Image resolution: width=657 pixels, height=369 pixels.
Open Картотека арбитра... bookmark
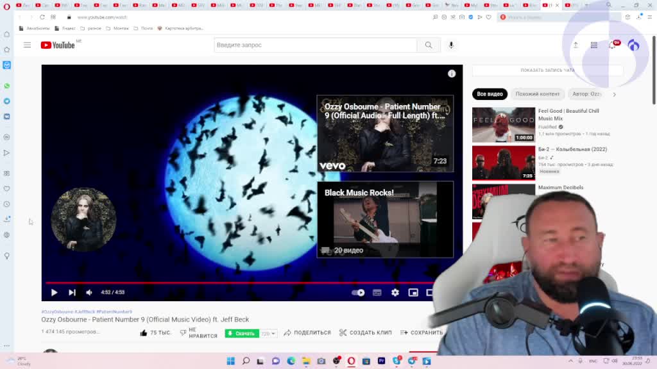[x=180, y=28]
